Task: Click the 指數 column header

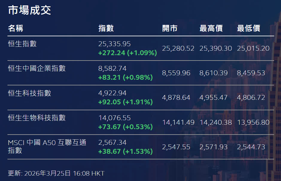Action: (106, 28)
